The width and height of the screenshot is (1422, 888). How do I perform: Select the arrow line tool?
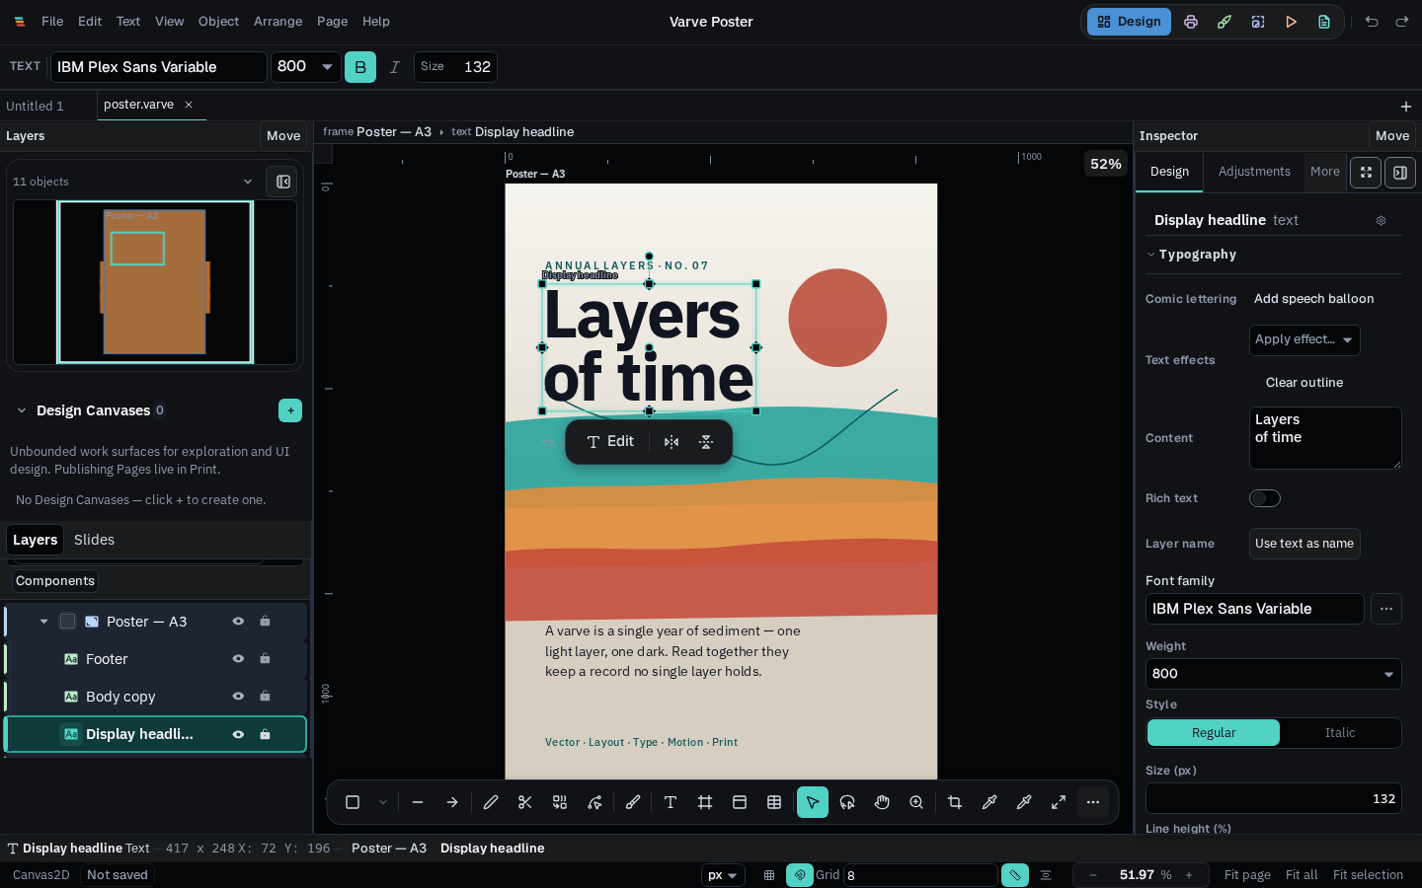pyautogui.click(x=452, y=802)
